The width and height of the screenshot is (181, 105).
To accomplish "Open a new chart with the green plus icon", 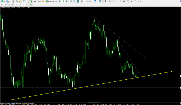I will point(2,1).
